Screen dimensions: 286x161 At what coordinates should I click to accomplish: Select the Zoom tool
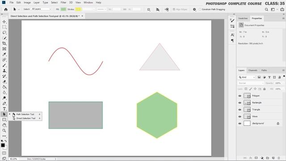(x=4, y=131)
